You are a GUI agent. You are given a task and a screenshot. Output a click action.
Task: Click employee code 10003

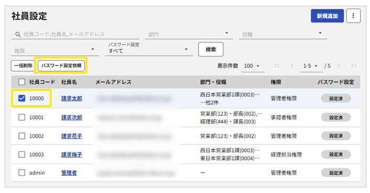pos(37,154)
